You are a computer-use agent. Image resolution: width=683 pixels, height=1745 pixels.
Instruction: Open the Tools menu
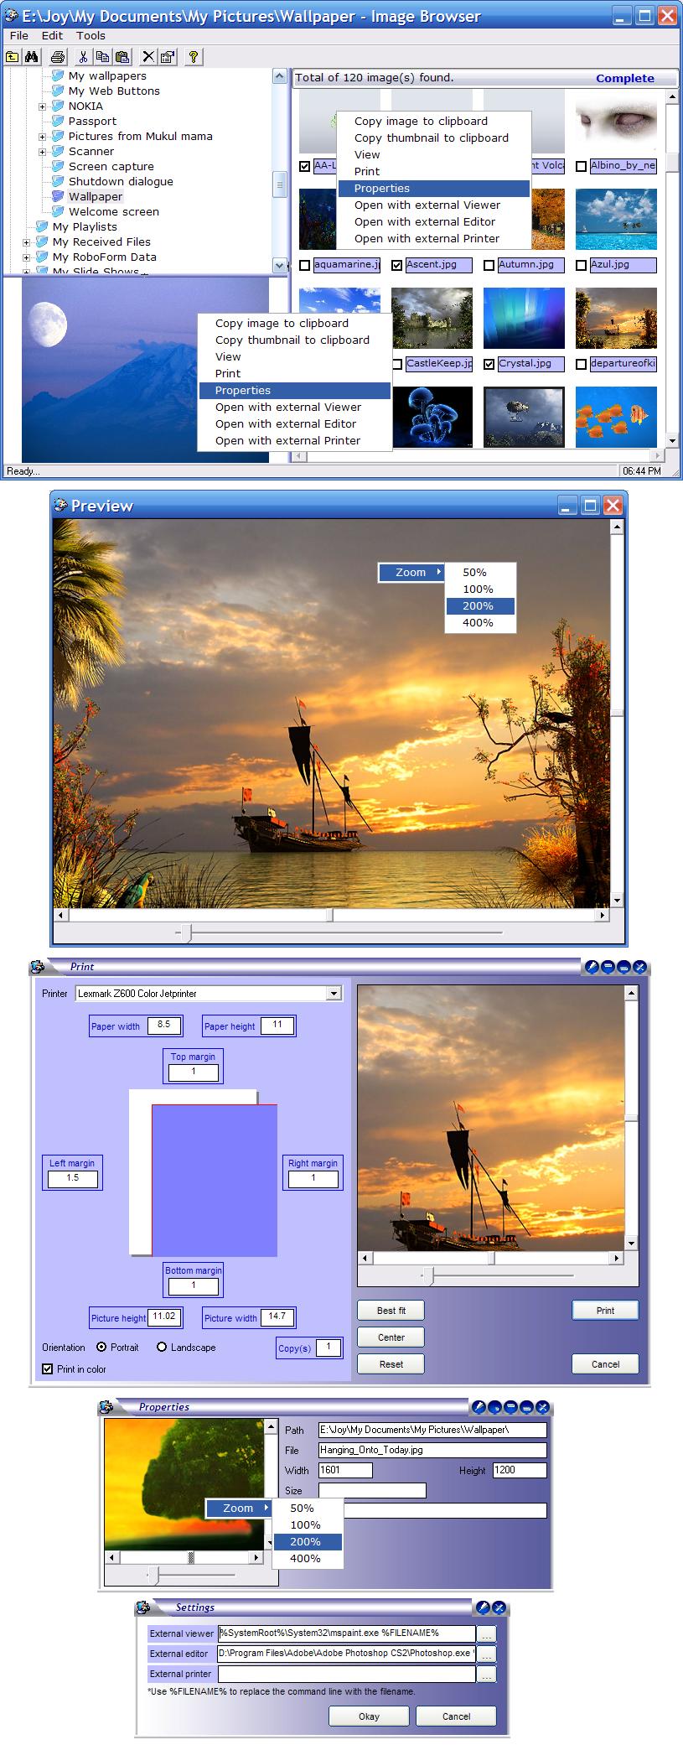(x=91, y=35)
